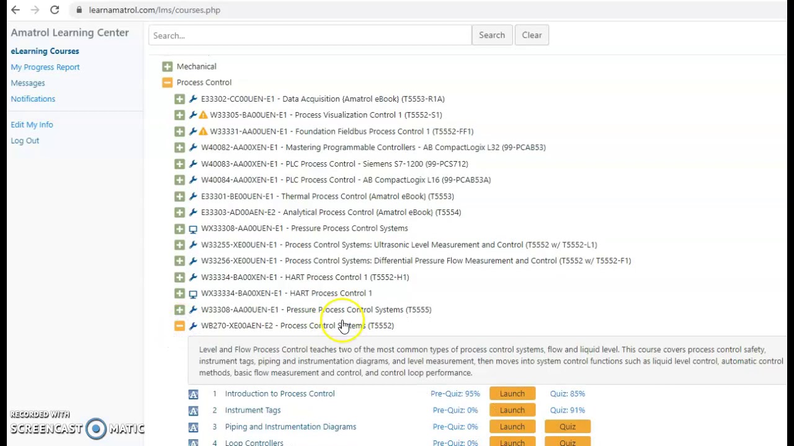
Task: Expand WX33334 HART Process Control 1 course
Action: (179, 294)
